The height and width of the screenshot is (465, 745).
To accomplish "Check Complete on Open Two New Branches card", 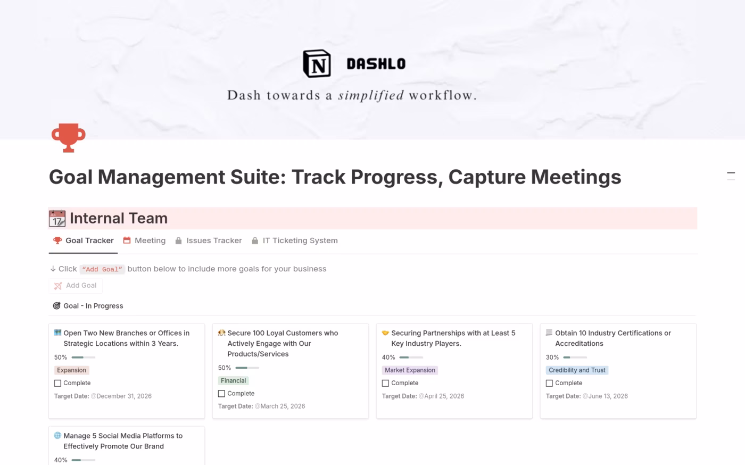I will coord(57,383).
